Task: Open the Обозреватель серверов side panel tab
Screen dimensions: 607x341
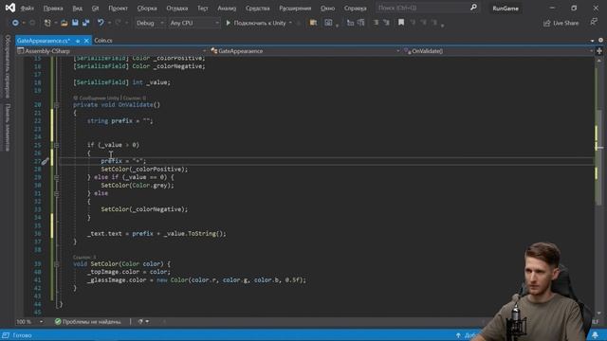Action: coord(8,66)
